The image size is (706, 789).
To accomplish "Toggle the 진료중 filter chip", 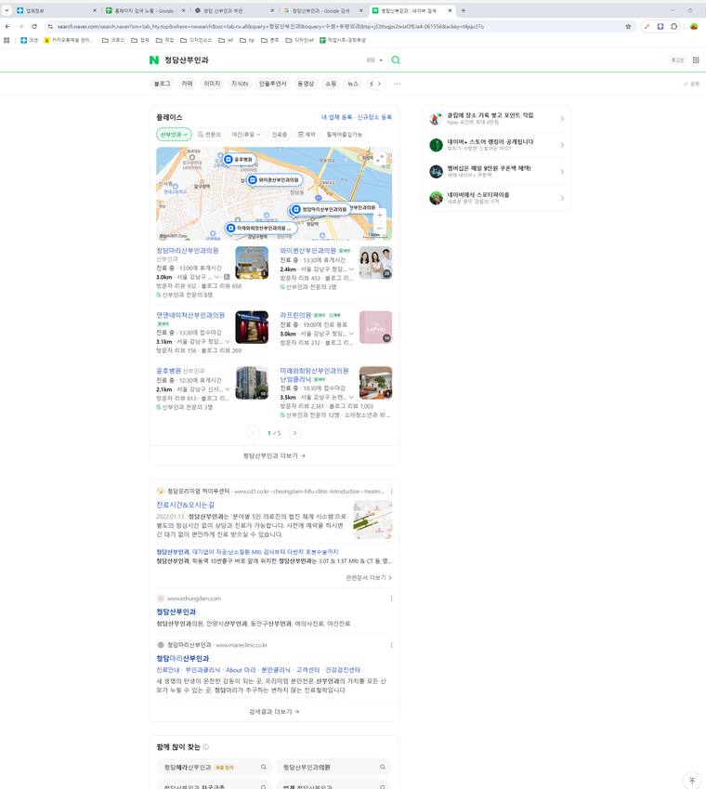I will pyautogui.click(x=280, y=135).
